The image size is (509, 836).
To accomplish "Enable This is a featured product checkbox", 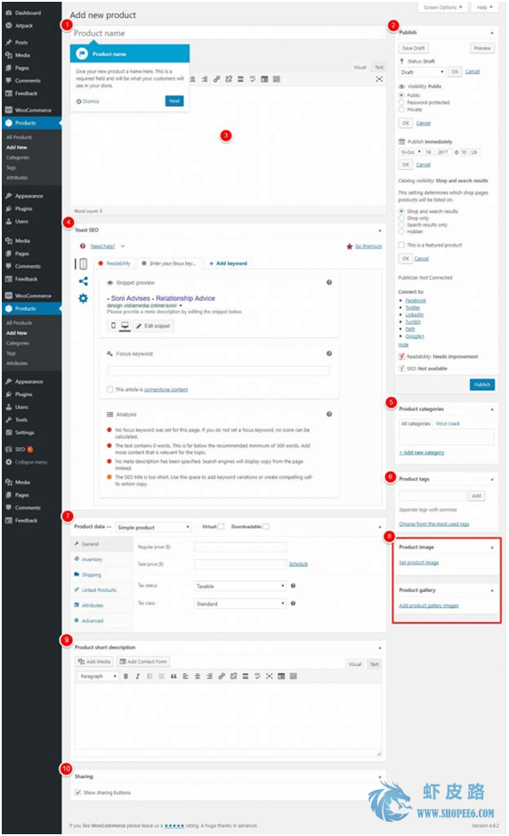I will 401,245.
